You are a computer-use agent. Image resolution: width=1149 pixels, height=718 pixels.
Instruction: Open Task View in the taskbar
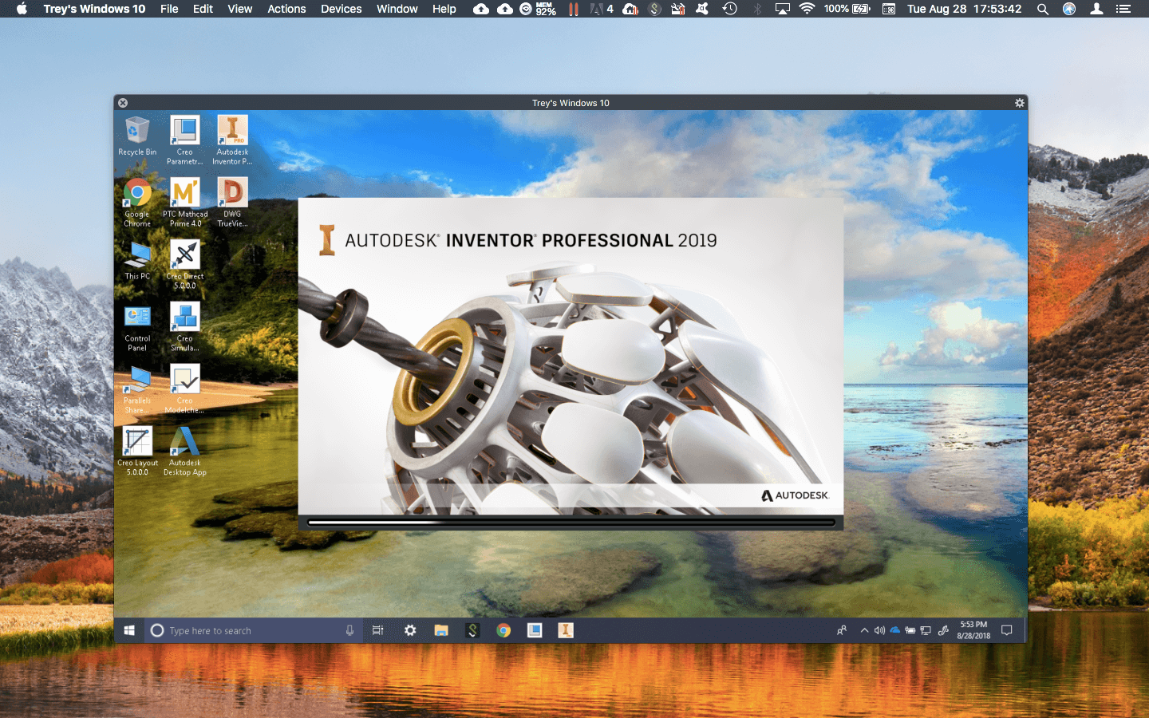tap(378, 630)
